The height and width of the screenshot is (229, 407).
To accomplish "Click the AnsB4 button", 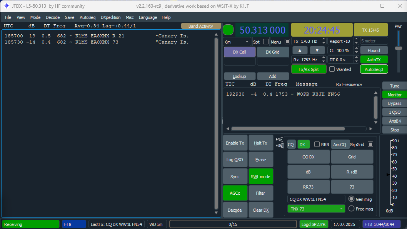I will tap(395, 121).
